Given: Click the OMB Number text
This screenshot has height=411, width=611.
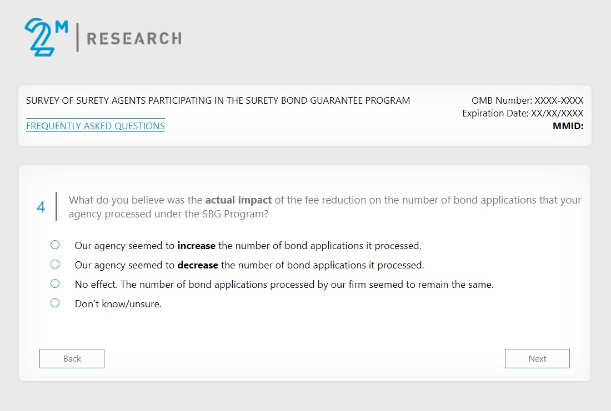Looking at the screenshot, I should pyautogui.click(x=527, y=101).
